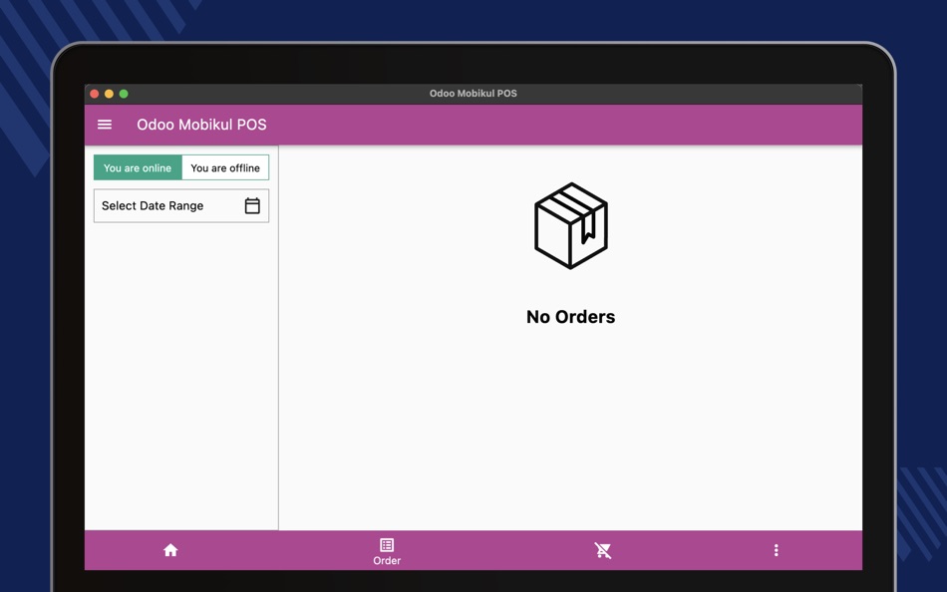Click the 'No Orders' text
The image size is (947, 592).
[571, 317]
